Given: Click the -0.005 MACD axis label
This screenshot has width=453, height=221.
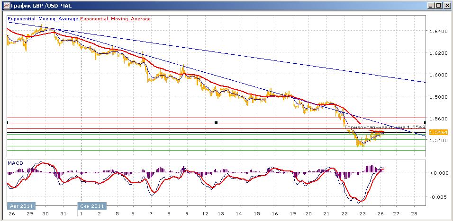Looking at the screenshot, I should (438, 197).
